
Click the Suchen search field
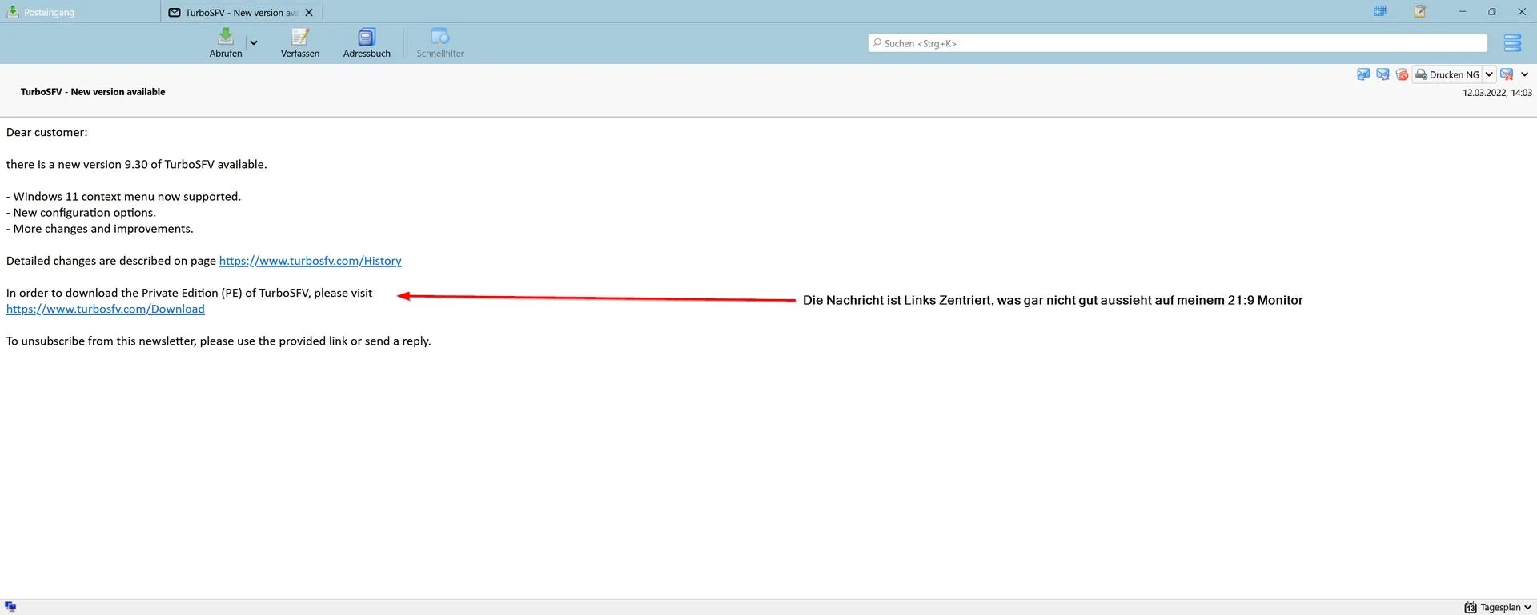click(x=1178, y=43)
